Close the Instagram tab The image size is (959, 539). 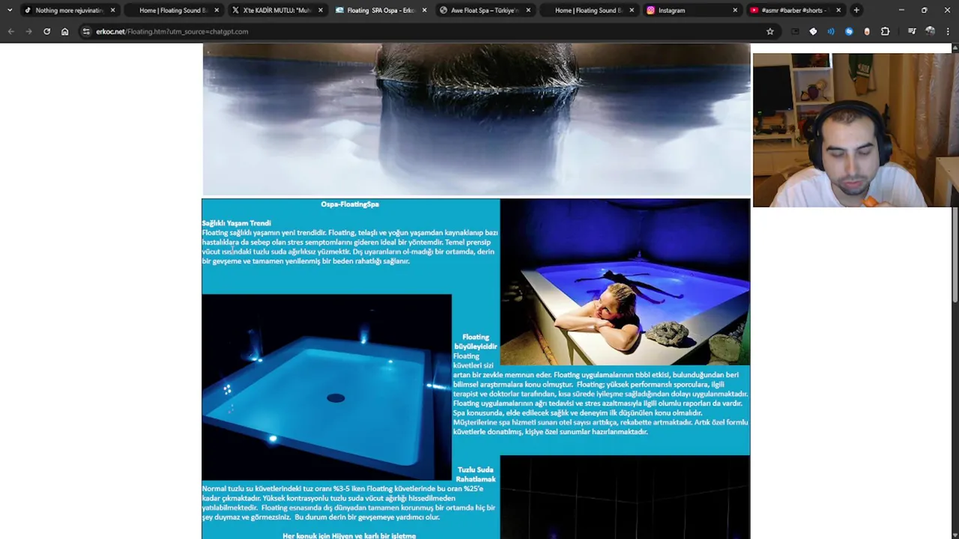coord(735,10)
